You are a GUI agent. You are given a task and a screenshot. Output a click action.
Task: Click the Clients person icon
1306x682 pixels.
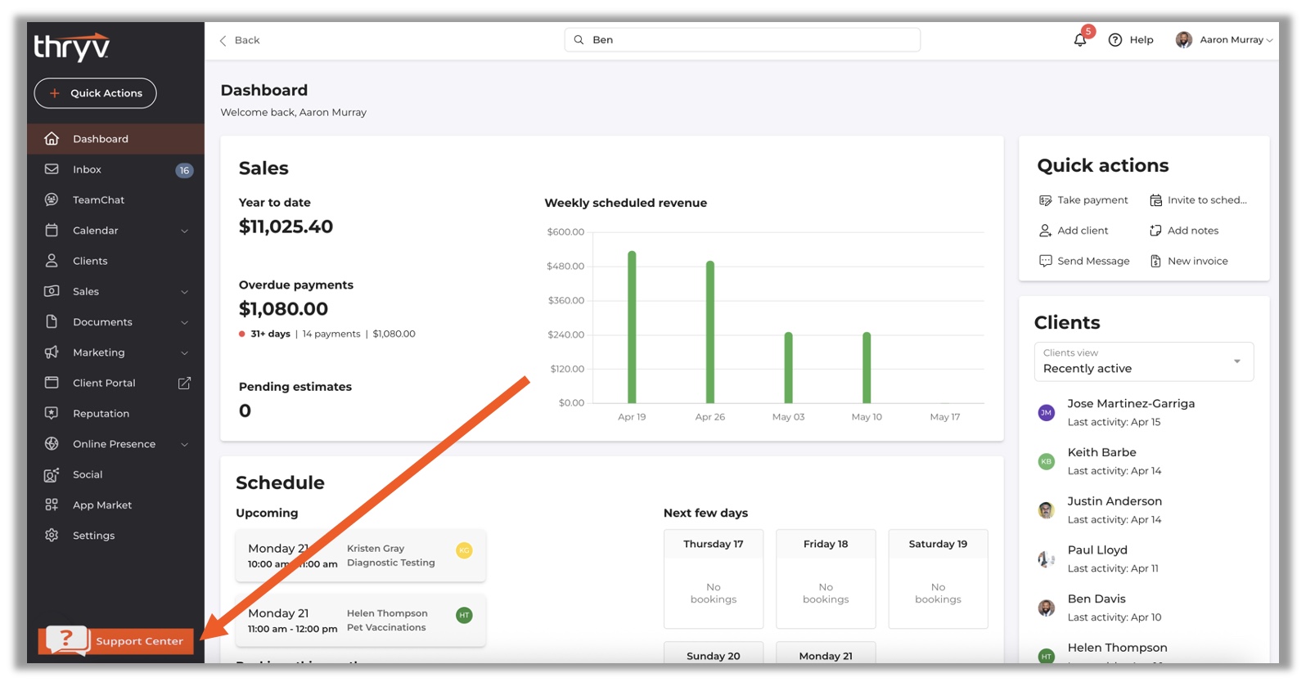[52, 261]
